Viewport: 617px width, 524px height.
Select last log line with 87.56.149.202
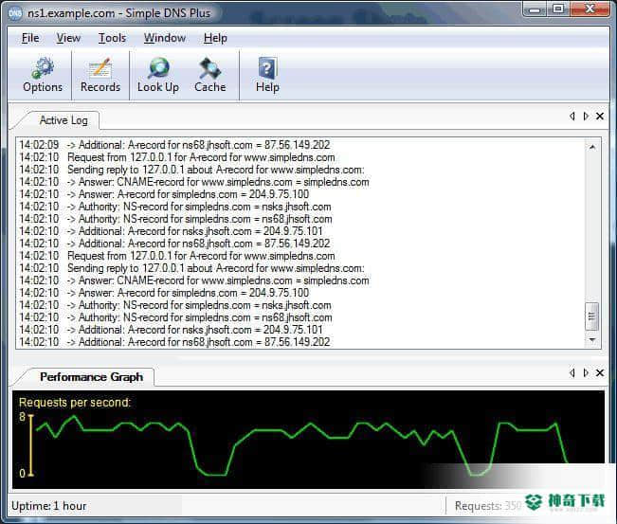[x=174, y=342]
